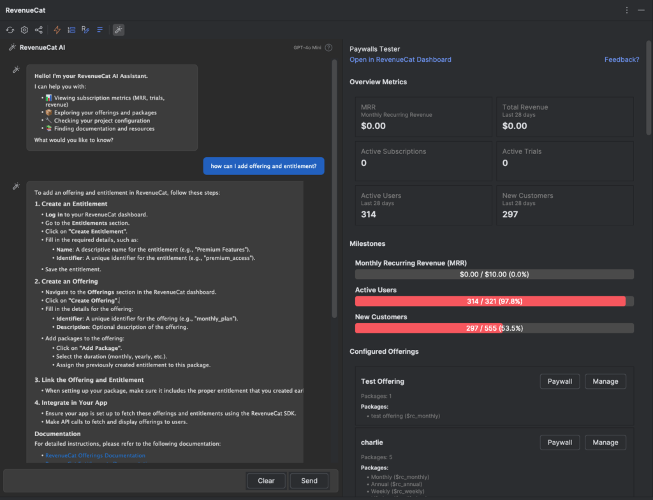The image size is (653, 500).
Task: Open settings with the gear icon
Action: (24, 30)
